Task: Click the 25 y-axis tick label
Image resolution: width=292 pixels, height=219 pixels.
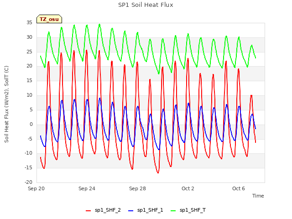Action: (x=29, y=52)
